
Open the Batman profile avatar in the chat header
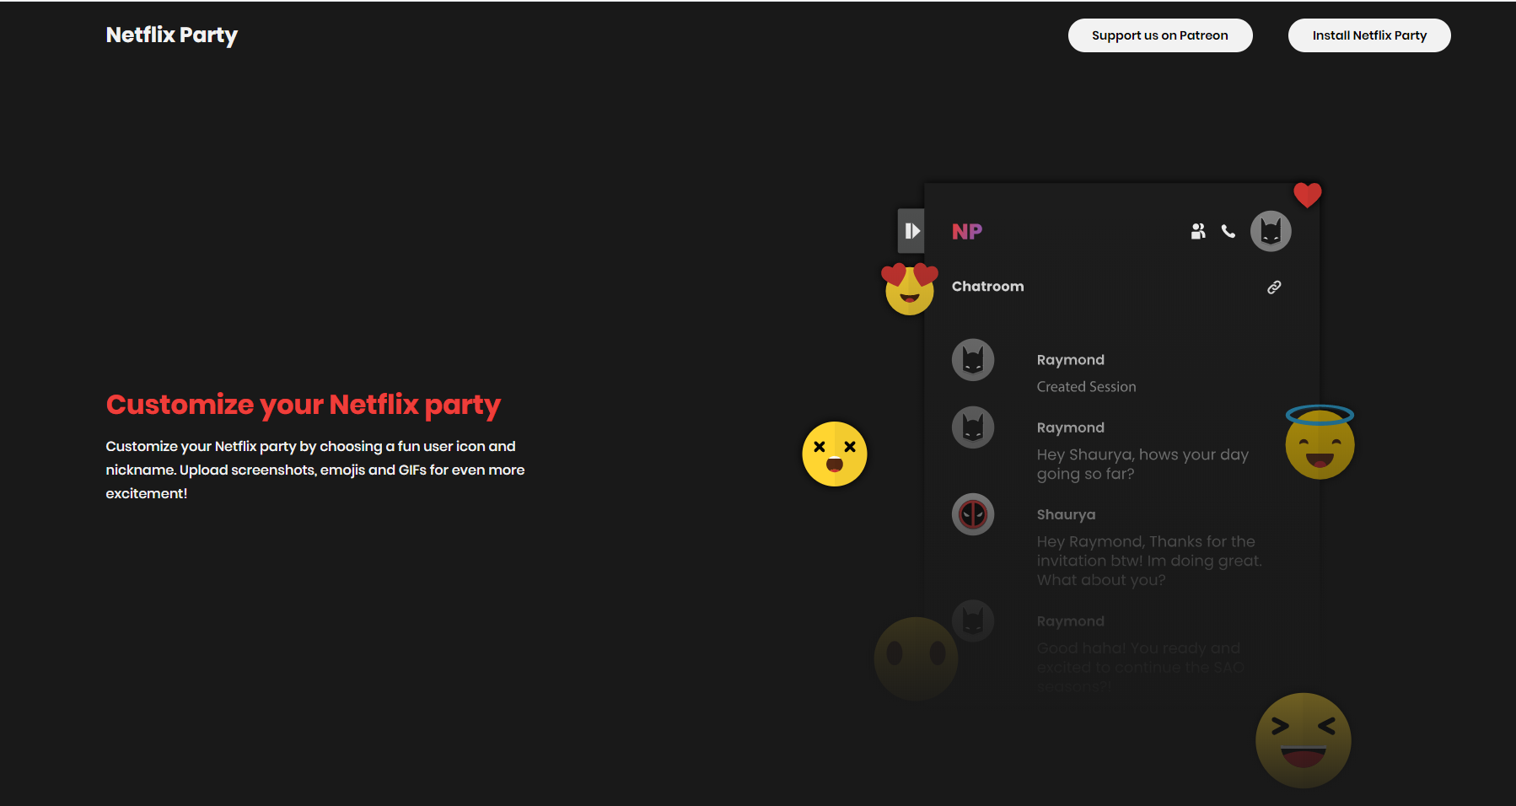point(1271,231)
